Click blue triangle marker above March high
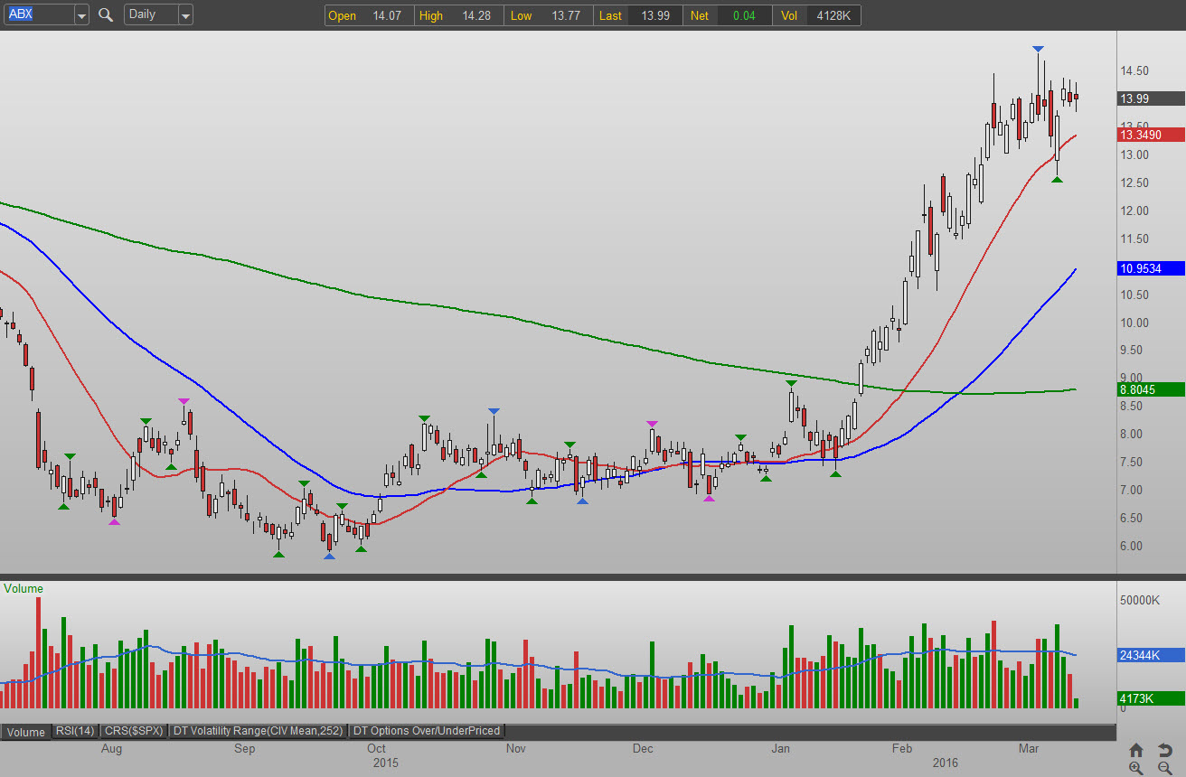Image resolution: width=1186 pixels, height=777 pixels. click(x=1039, y=49)
